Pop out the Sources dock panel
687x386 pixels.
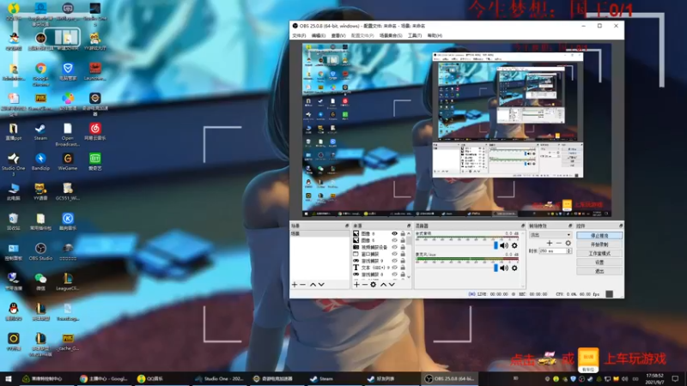pos(409,226)
